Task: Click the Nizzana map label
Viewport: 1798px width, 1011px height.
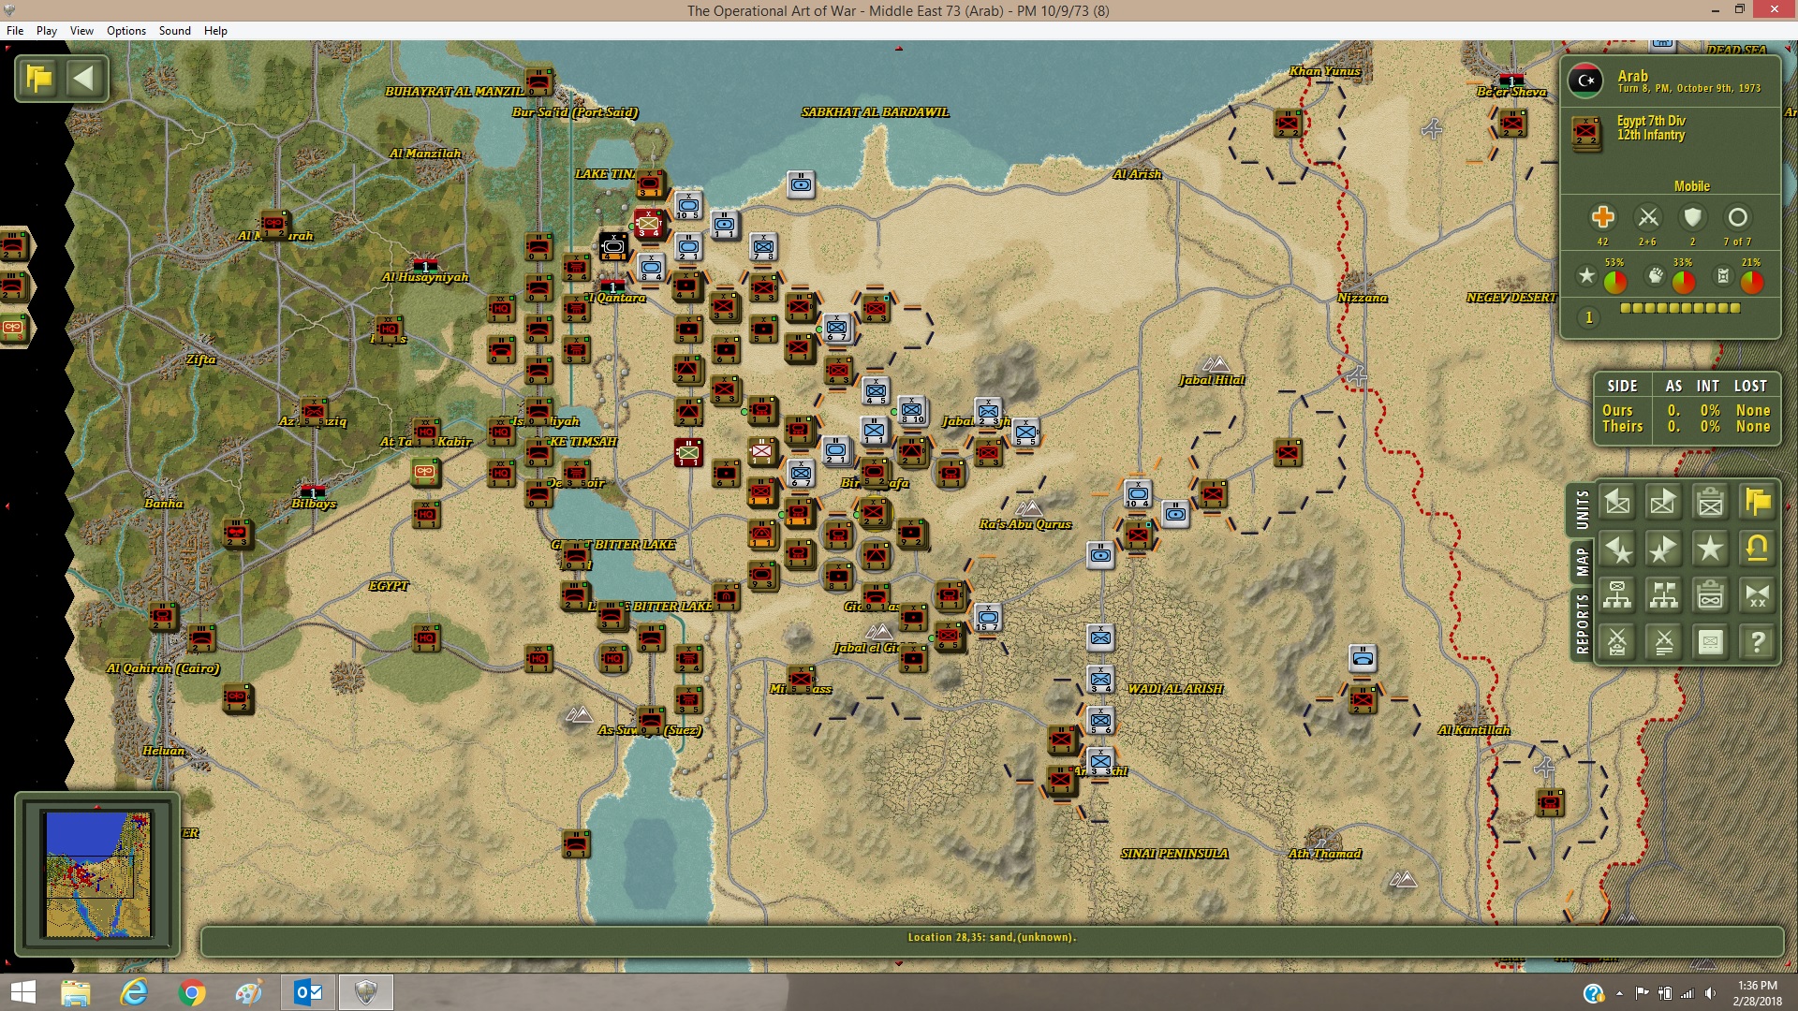Action: [1363, 298]
